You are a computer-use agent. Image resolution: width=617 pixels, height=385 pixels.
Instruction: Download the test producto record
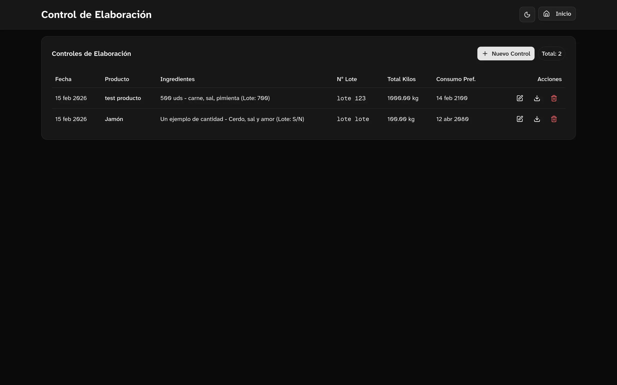[x=537, y=98]
